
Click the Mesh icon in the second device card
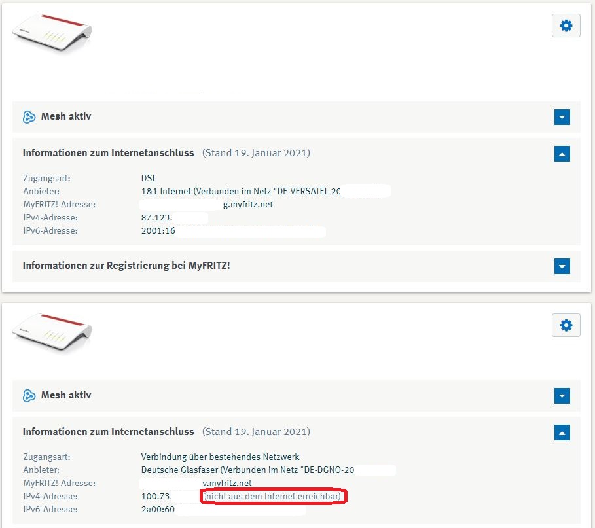click(29, 396)
